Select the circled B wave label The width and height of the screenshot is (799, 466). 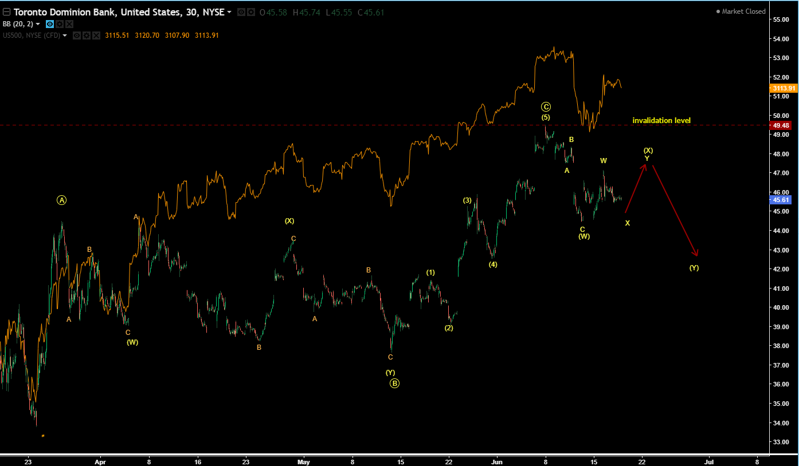click(x=394, y=384)
